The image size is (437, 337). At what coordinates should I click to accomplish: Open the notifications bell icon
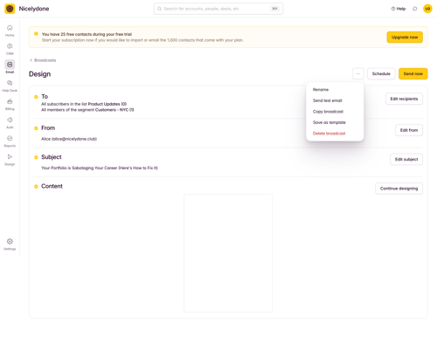[415, 9]
